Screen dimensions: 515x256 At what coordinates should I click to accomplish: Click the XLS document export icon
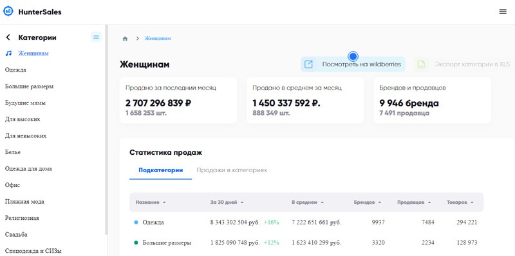(422, 64)
